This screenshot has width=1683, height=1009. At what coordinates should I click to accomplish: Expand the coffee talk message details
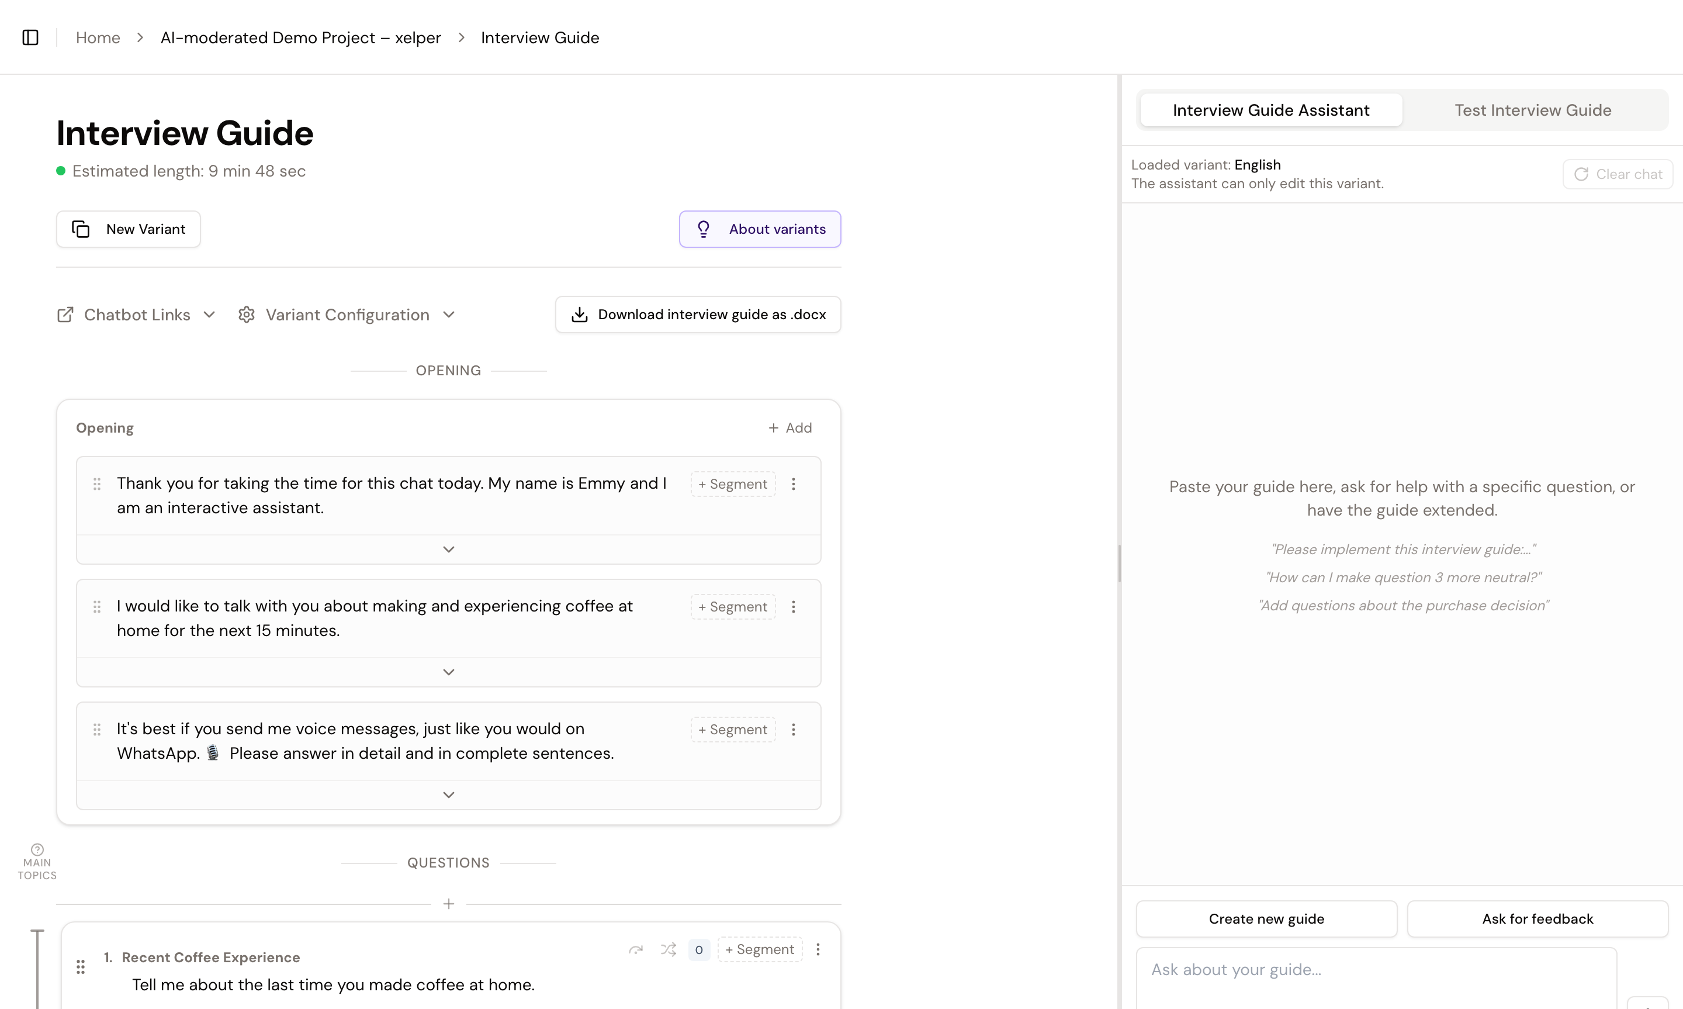[448, 672]
